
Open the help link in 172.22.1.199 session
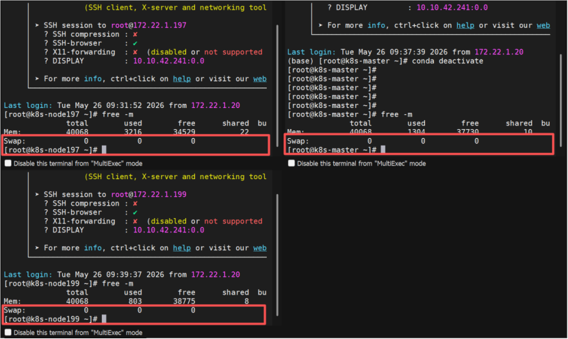[182, 248]
